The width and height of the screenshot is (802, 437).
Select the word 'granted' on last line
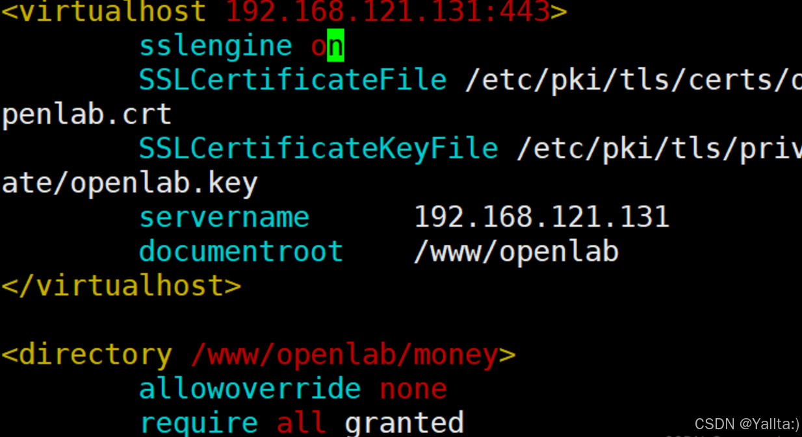tap(403, 421)
